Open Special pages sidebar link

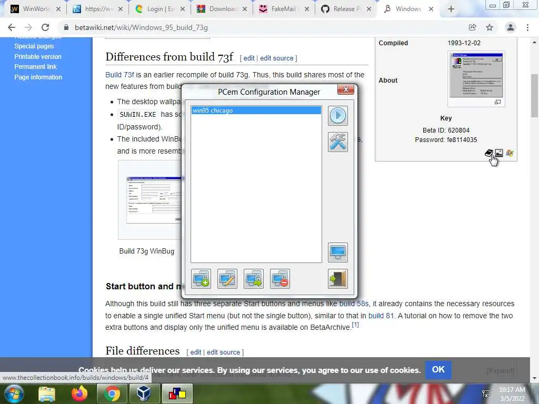coord(34,46)
